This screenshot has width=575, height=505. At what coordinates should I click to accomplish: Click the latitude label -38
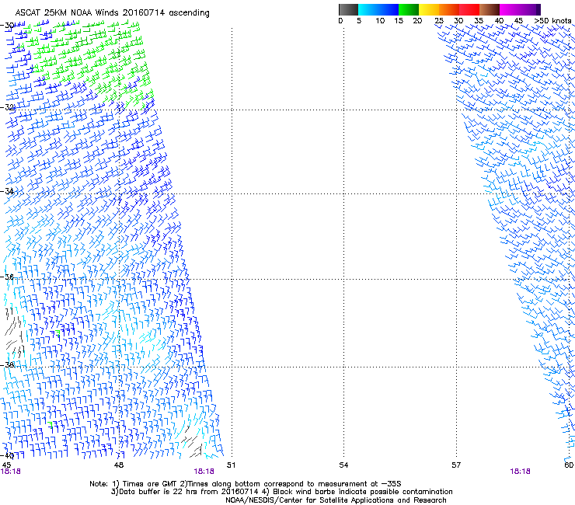(7, 364)
